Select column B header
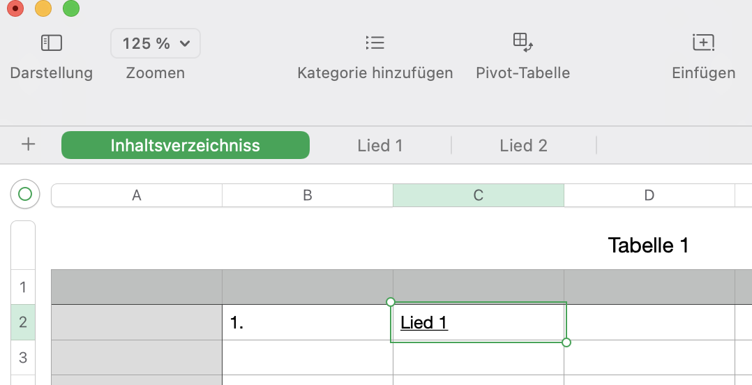This screenshot has height=385, width=752. click(x=308, y=196)
